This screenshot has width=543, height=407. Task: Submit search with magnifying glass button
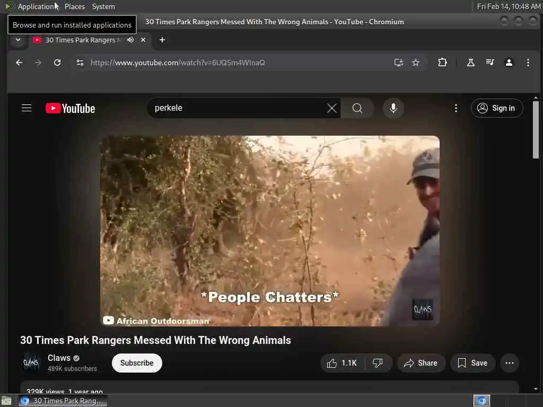tap(357, 108)
